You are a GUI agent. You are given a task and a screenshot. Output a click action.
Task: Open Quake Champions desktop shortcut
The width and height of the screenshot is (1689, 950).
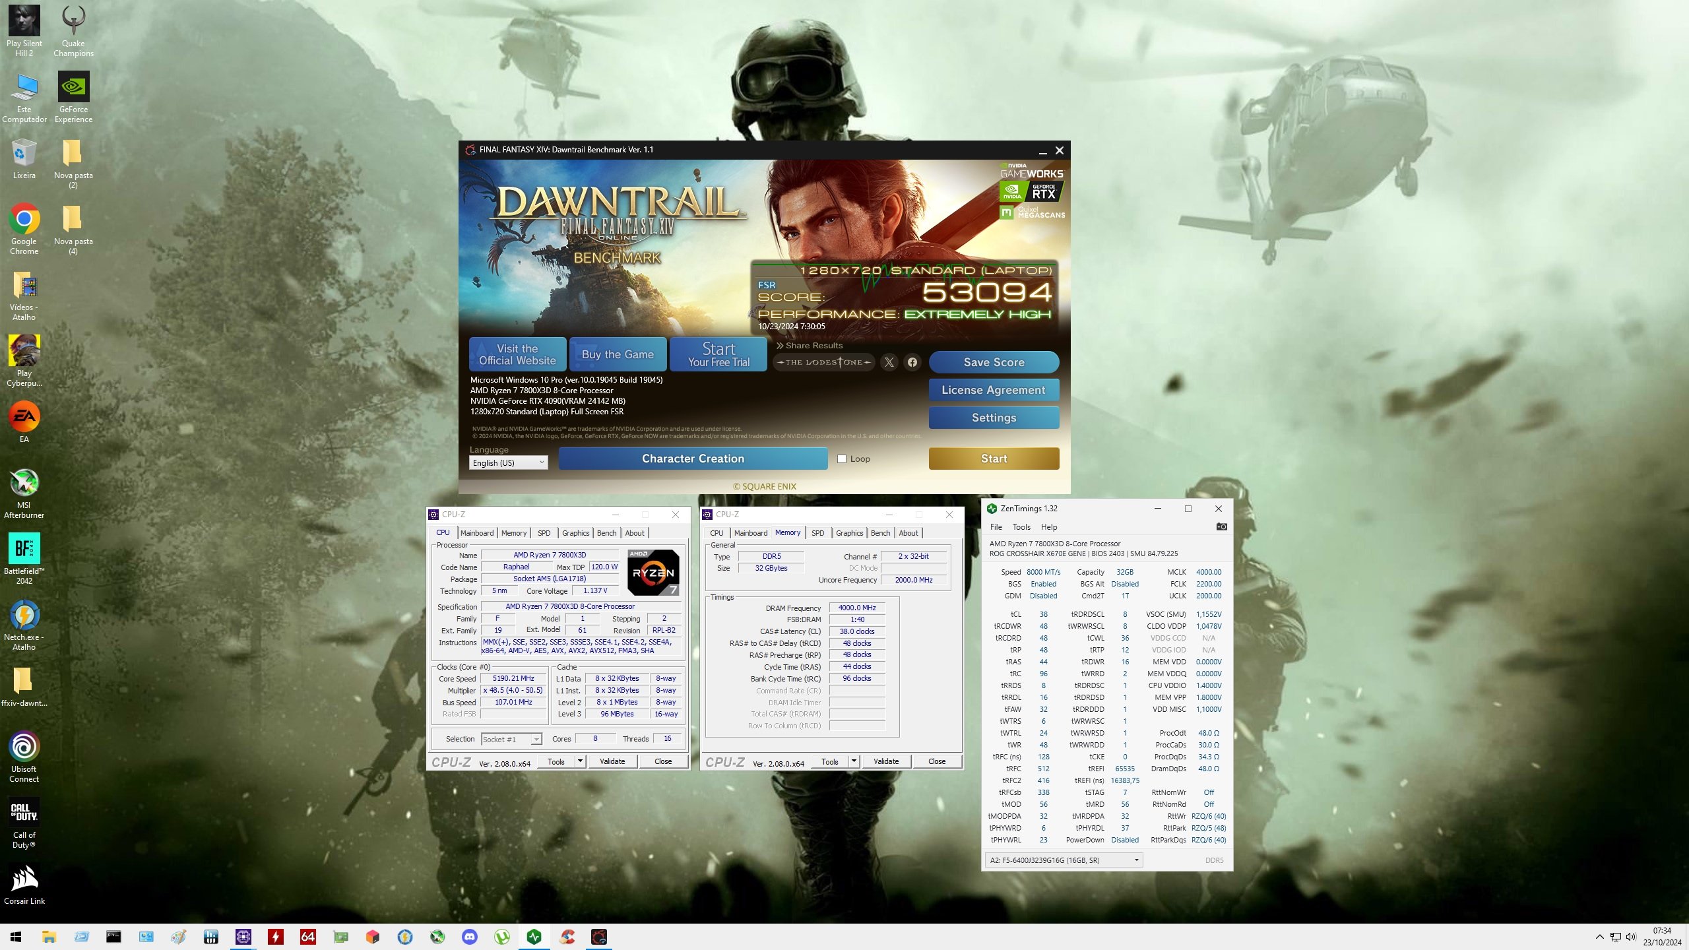pyautogui.click(x=73, y=30)
